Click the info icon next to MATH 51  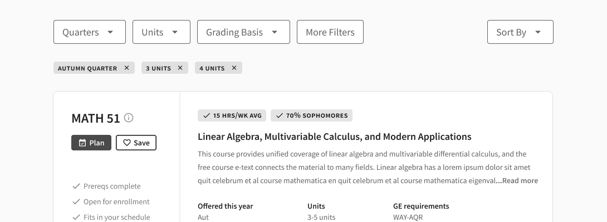(129, 118)
